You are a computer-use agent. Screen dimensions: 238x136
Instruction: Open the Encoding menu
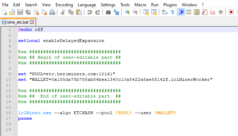click(64, 5)
